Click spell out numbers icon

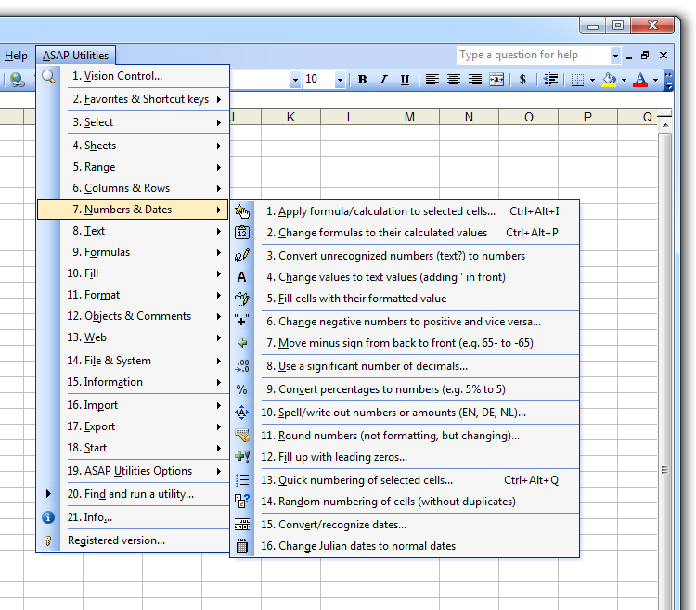click(x=242, y=413)
